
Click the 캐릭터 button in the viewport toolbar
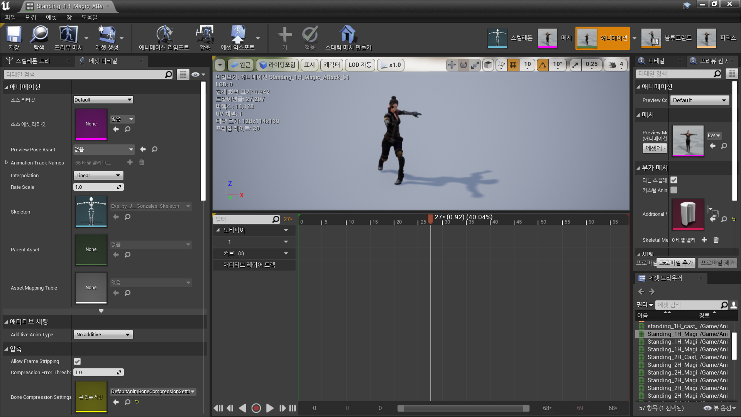(x=332, y=65)
